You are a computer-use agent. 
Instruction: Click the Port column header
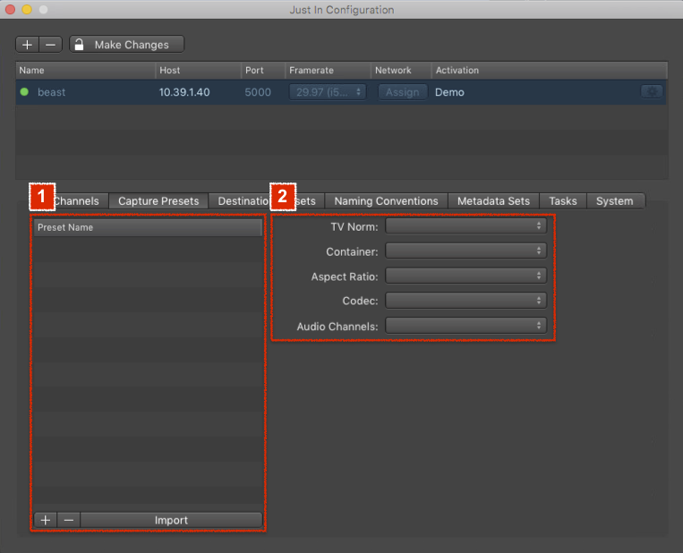pyautogui.click(x=263, y=70)
